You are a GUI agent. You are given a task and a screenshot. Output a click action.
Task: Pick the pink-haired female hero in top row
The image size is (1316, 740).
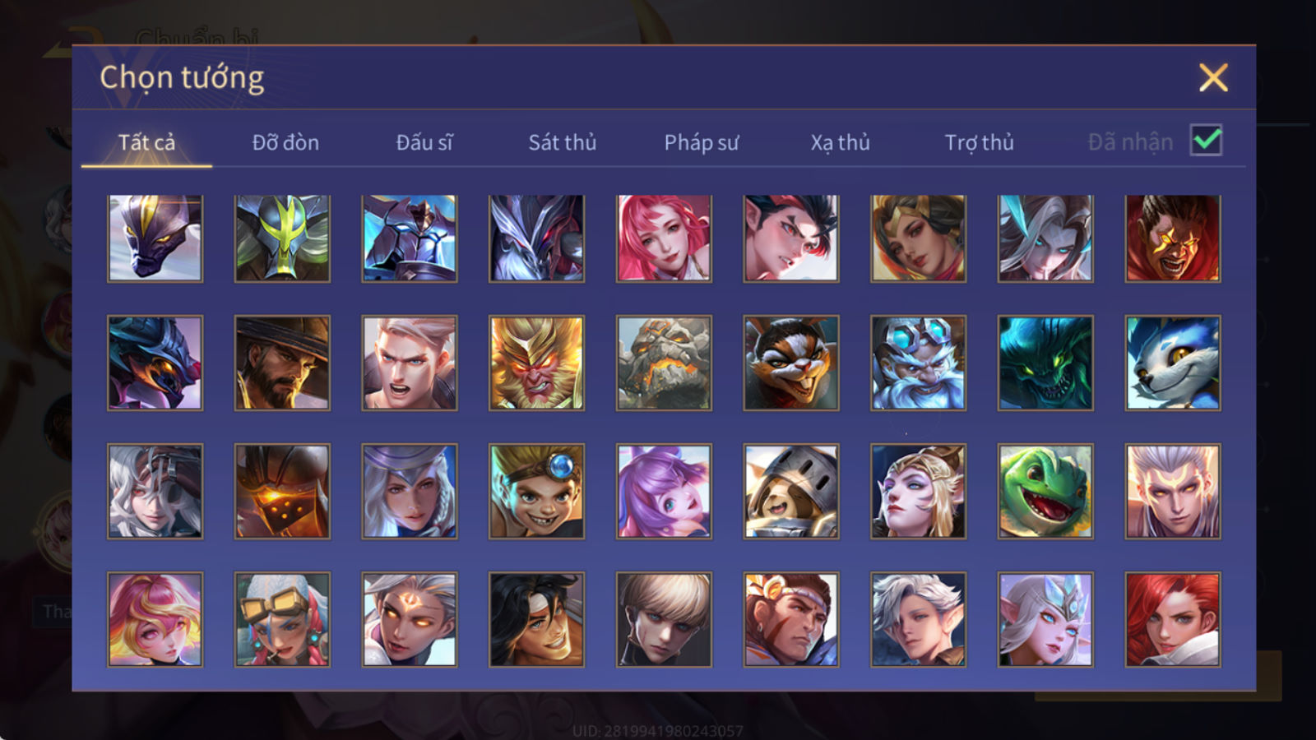pyautogui.click(x=664, y=238)
